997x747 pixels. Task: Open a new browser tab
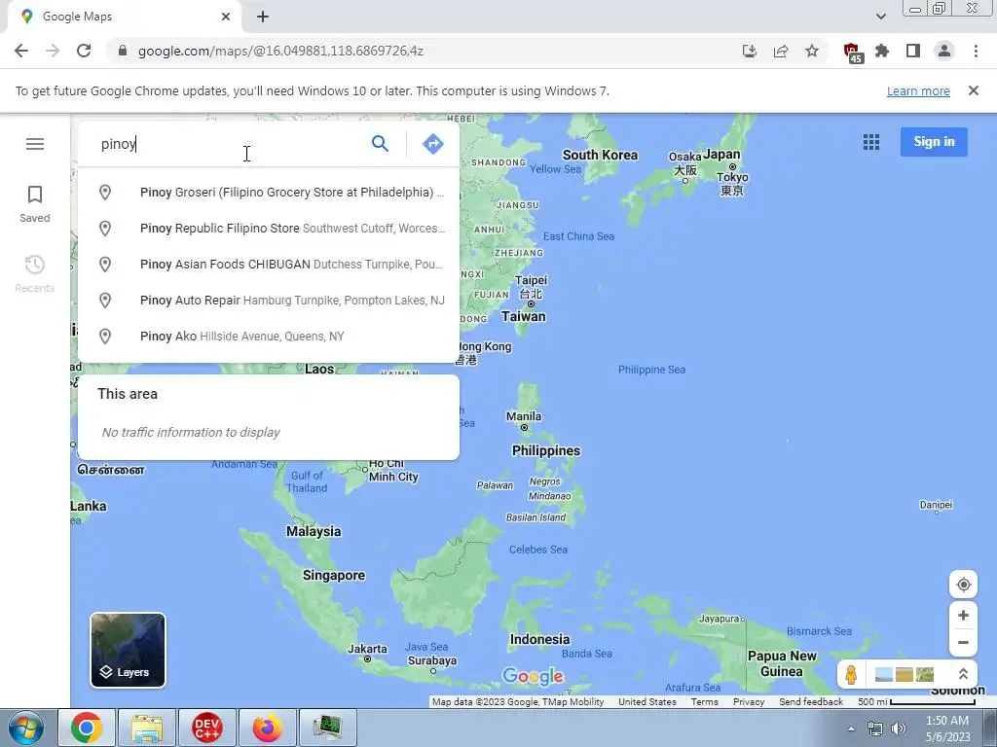pyautogui.click(x=263, y=17)
